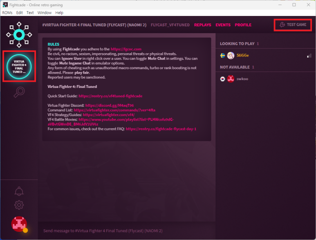Screen dimensions: 316x240
Task: Open the Edit menu
Action: pyautogui.click(x=19, y=13)
